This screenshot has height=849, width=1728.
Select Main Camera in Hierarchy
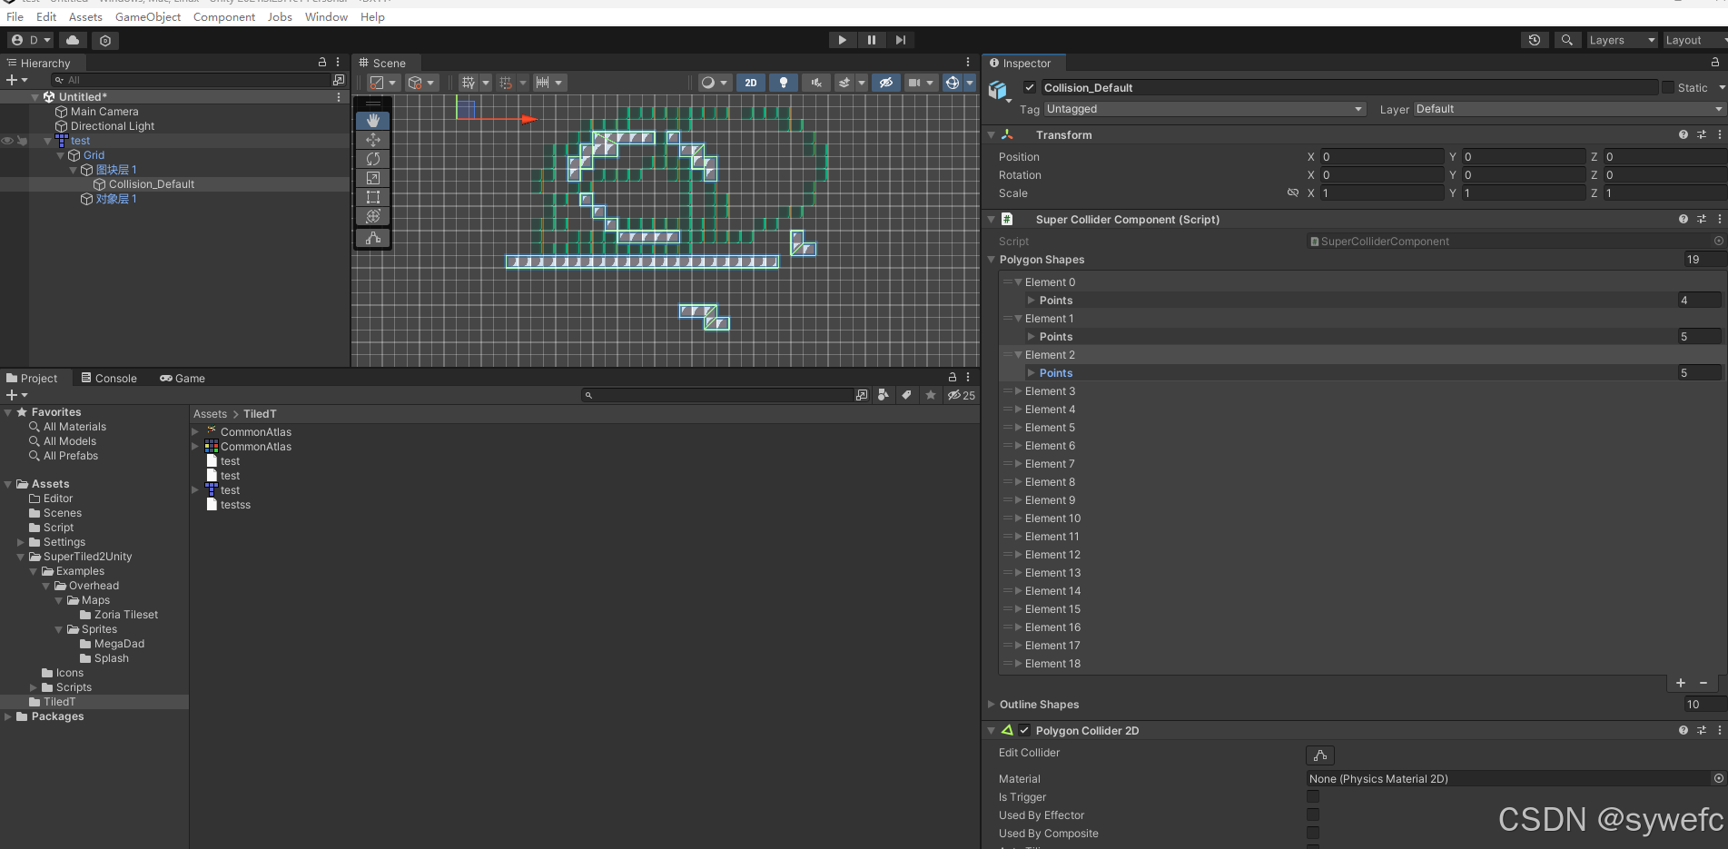point(104,112)
